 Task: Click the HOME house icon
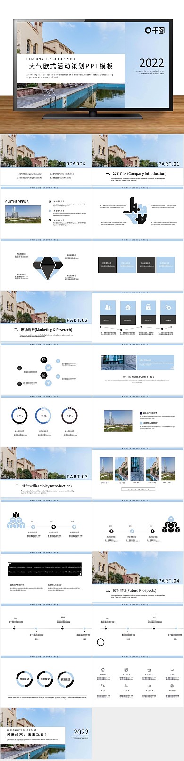point(103,670)
